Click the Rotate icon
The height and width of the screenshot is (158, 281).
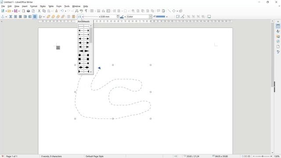[x=178, y=17]
